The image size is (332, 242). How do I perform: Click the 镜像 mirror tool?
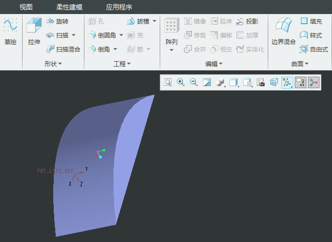pyautogui.click(x=195, y=22)
